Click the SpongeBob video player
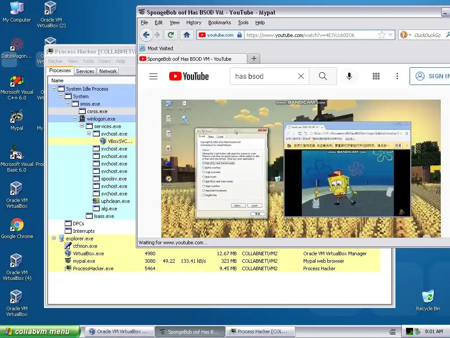 [x=301, y=169]
